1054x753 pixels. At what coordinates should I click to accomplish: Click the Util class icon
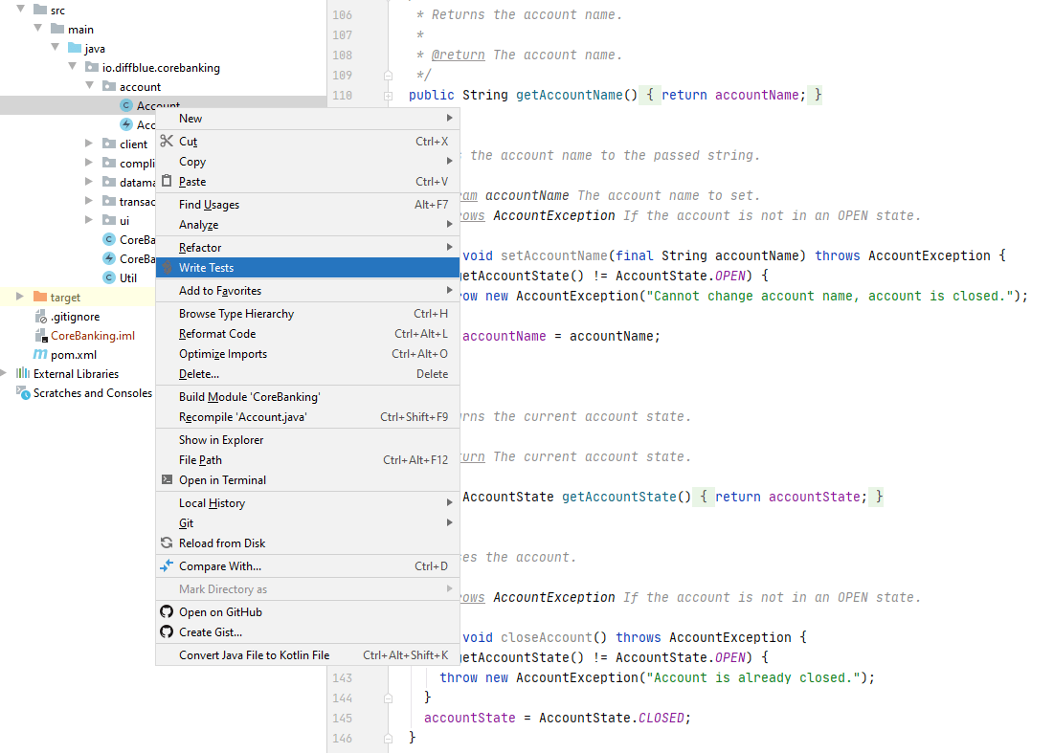109,277
